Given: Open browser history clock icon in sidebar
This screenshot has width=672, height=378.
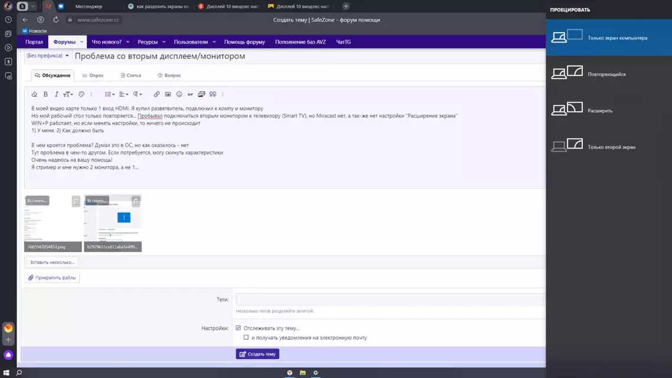Looking at the screenshot, I should 8,19.
